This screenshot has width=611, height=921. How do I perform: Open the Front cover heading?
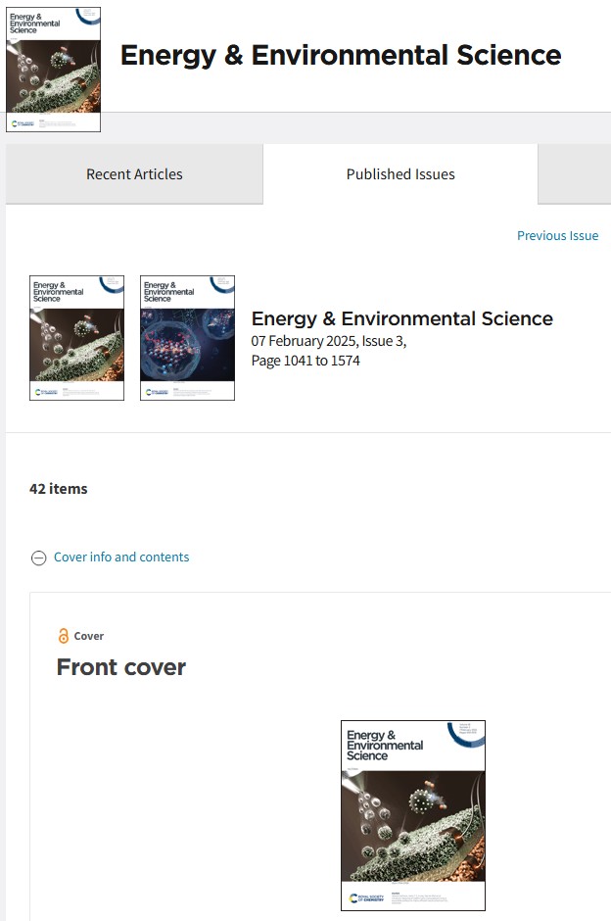click(121, 667)
